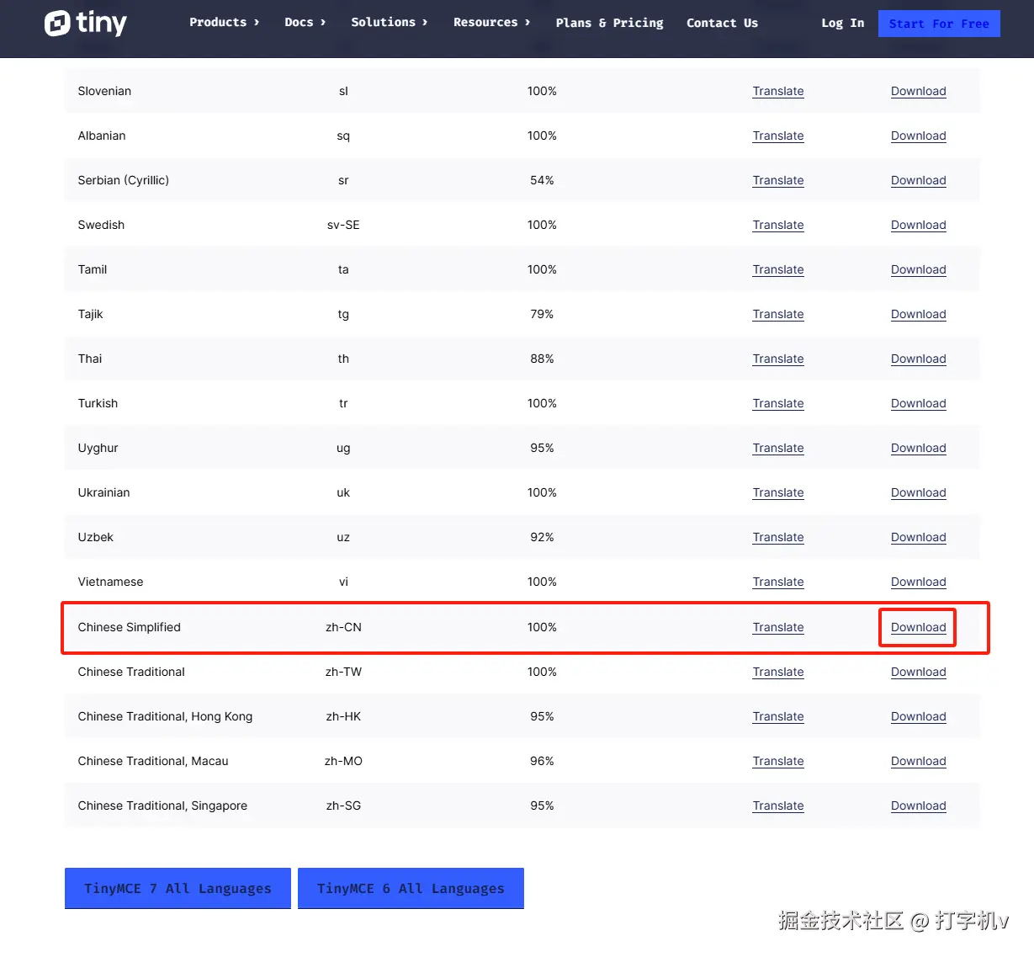Click TinyMCE 7 All Languages button
1034x957 pixels.
[x=178, y=888]
